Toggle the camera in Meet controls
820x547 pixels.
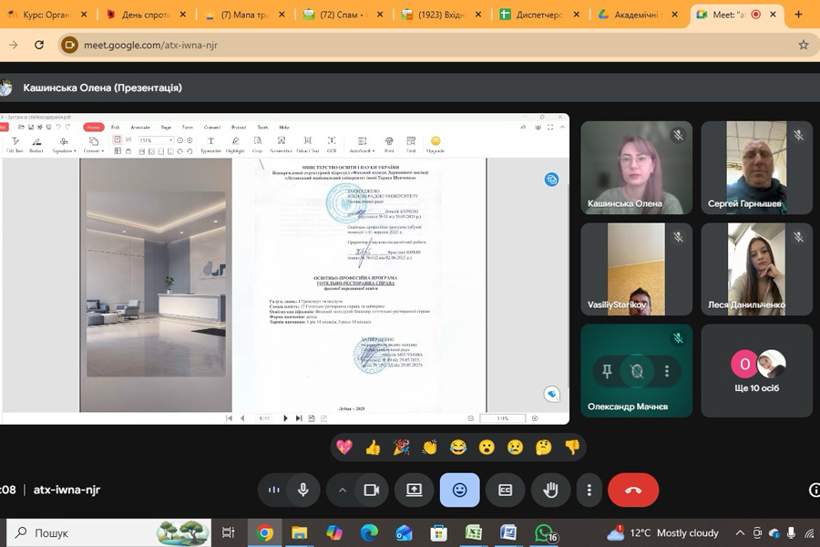[x=371, y=490]
